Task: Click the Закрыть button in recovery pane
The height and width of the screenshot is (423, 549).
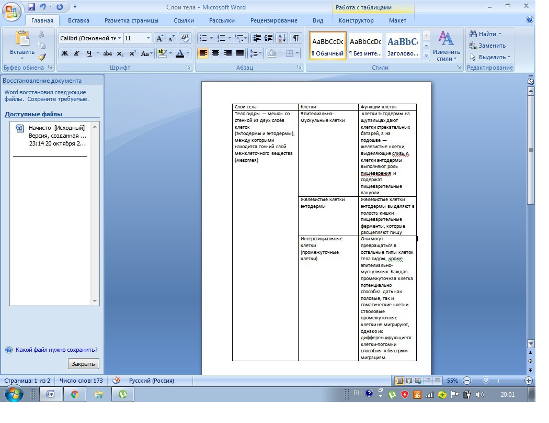Action: click(x=83, y=364)
